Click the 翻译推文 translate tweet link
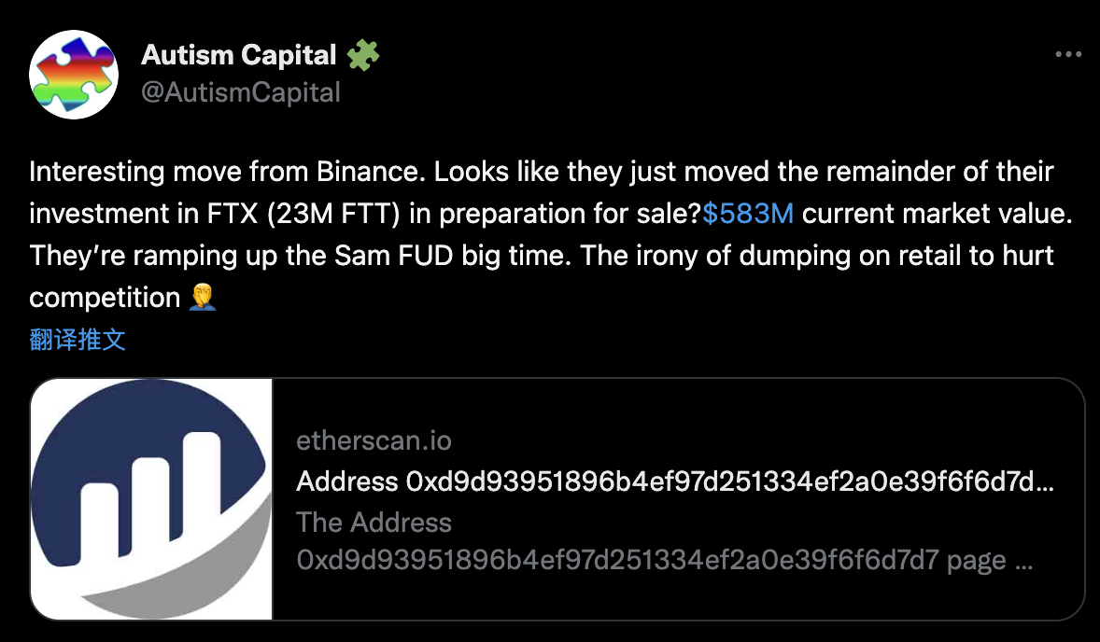The height and width of the screenshot is (642, 1100). click(78, 340)
